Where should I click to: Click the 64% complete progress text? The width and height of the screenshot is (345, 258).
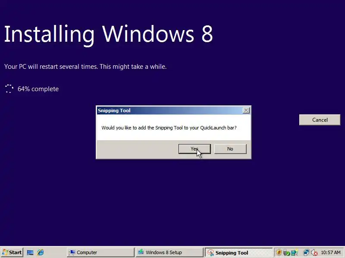click(38, 89)
